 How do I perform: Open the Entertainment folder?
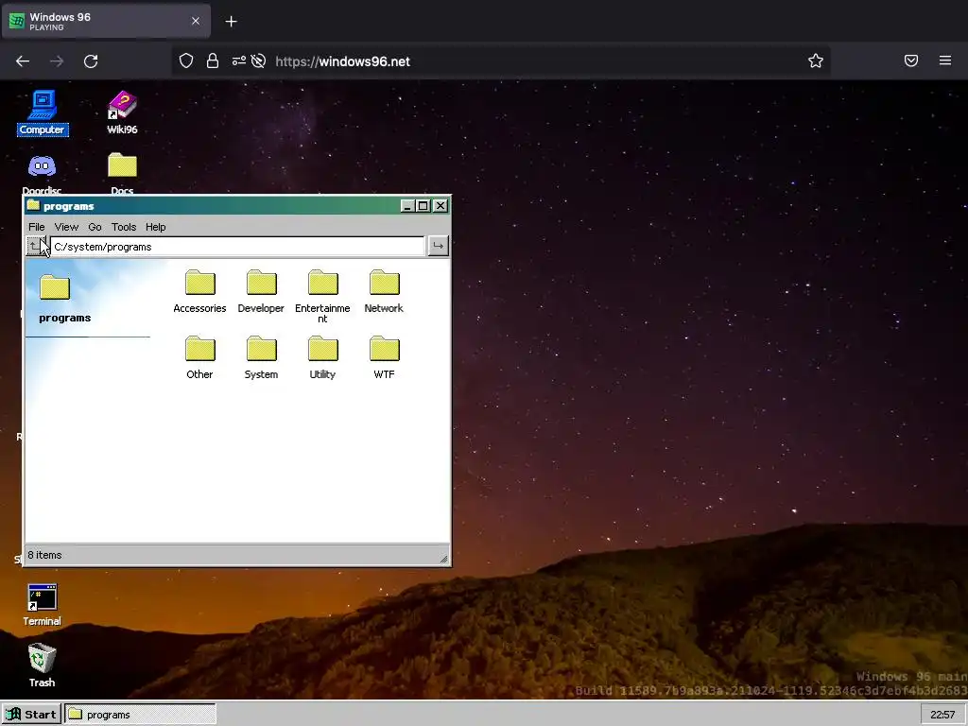[323, 296]
